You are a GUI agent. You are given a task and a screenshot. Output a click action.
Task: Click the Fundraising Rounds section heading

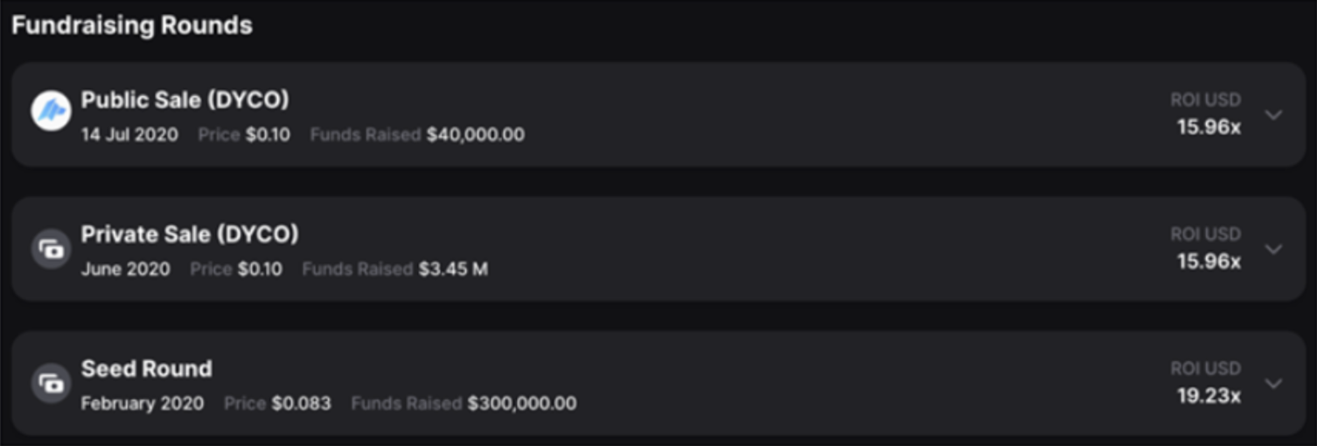pyautogui.click(x=132, y=25)
